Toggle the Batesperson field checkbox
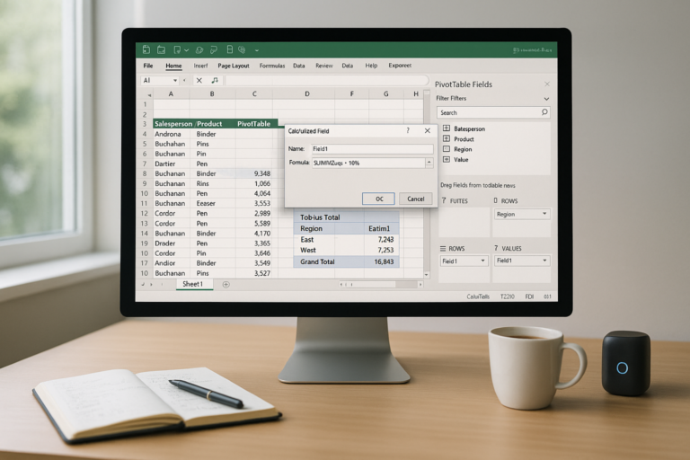This screenshot has height=460, width=690. 447,128
